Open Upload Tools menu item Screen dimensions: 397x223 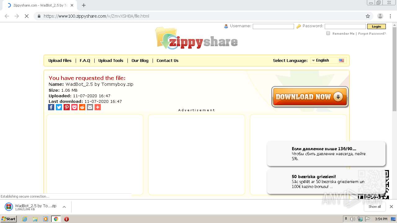(111, 60)
